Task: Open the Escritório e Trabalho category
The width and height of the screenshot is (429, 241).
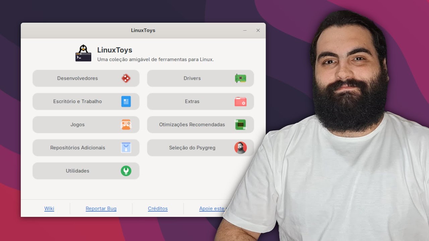Action: [86, 101]
